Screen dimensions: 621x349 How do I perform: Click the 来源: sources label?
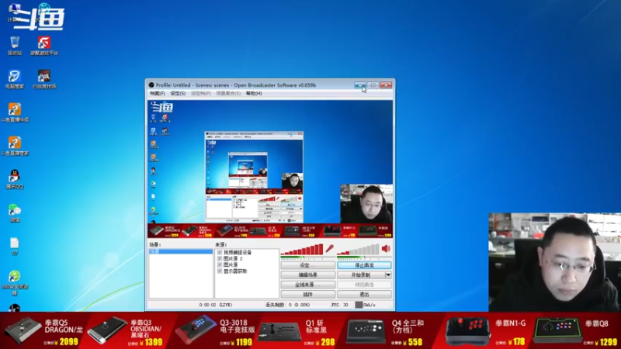(x=221, y=245)
